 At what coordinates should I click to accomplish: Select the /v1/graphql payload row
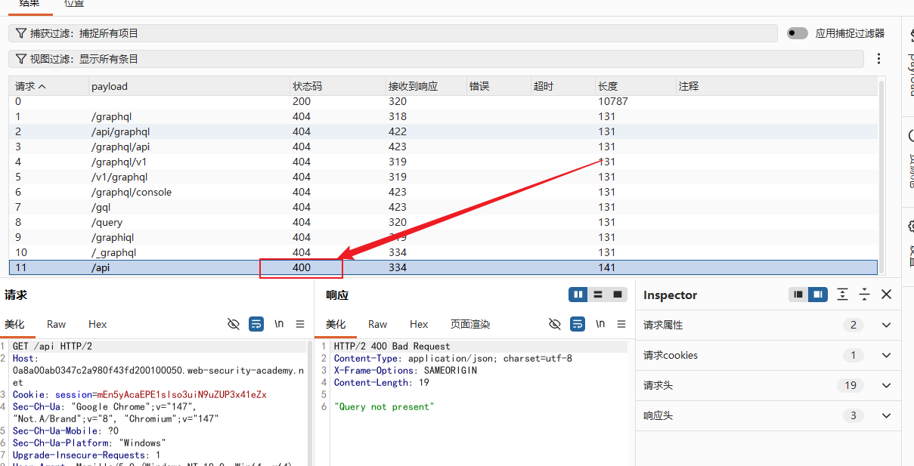coord(443,177)
